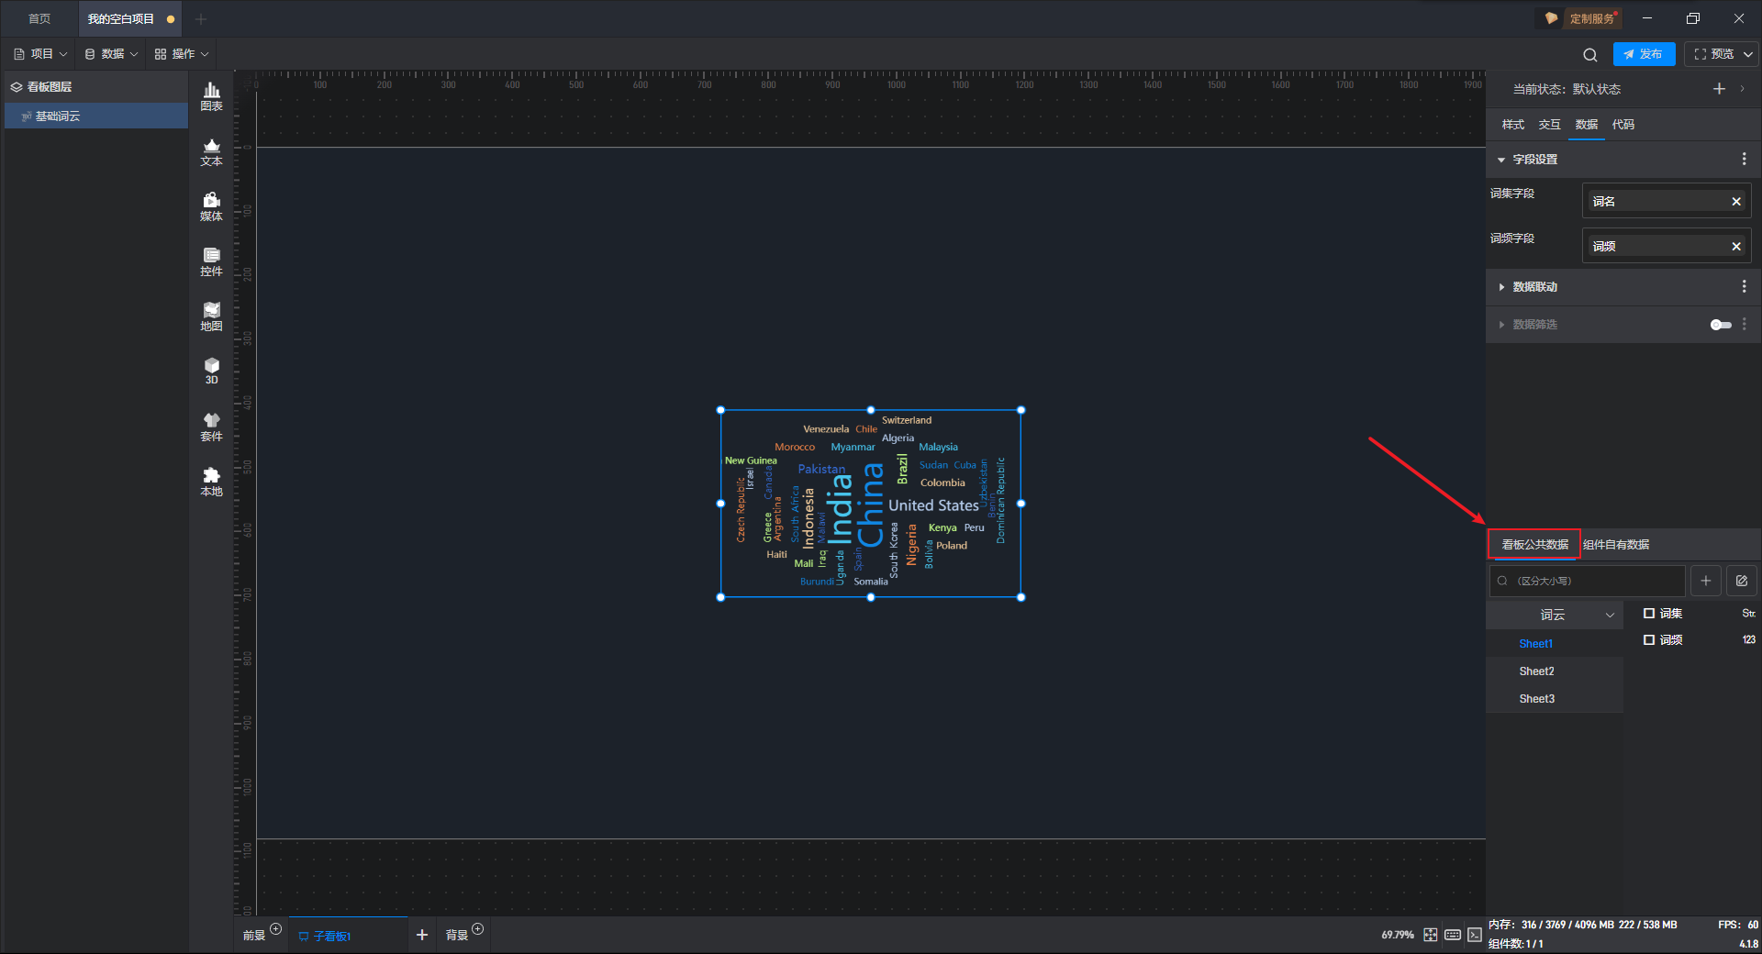This screenshot has height=954, width=1762.
Task: Open more options for 字段设置 section
Action: tap(1745, 160)
